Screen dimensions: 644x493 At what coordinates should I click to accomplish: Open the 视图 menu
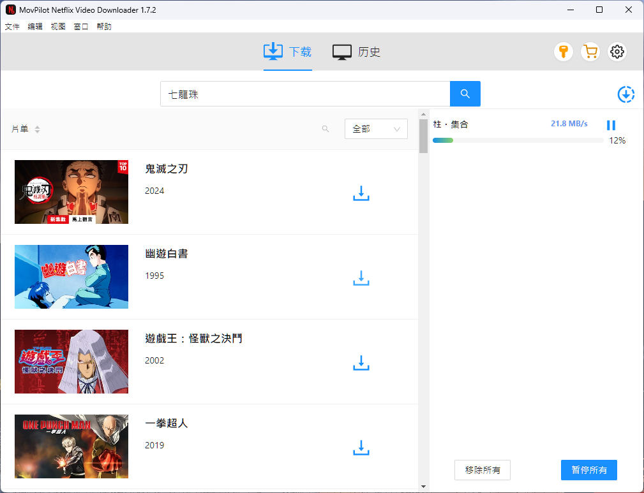[x=58, y=27]
